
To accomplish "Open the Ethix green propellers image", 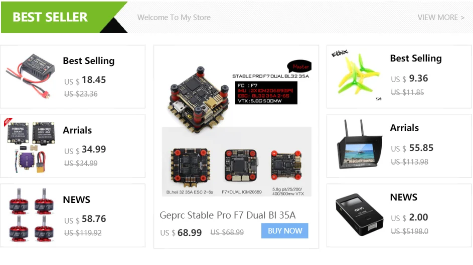I will coord(356,75).
